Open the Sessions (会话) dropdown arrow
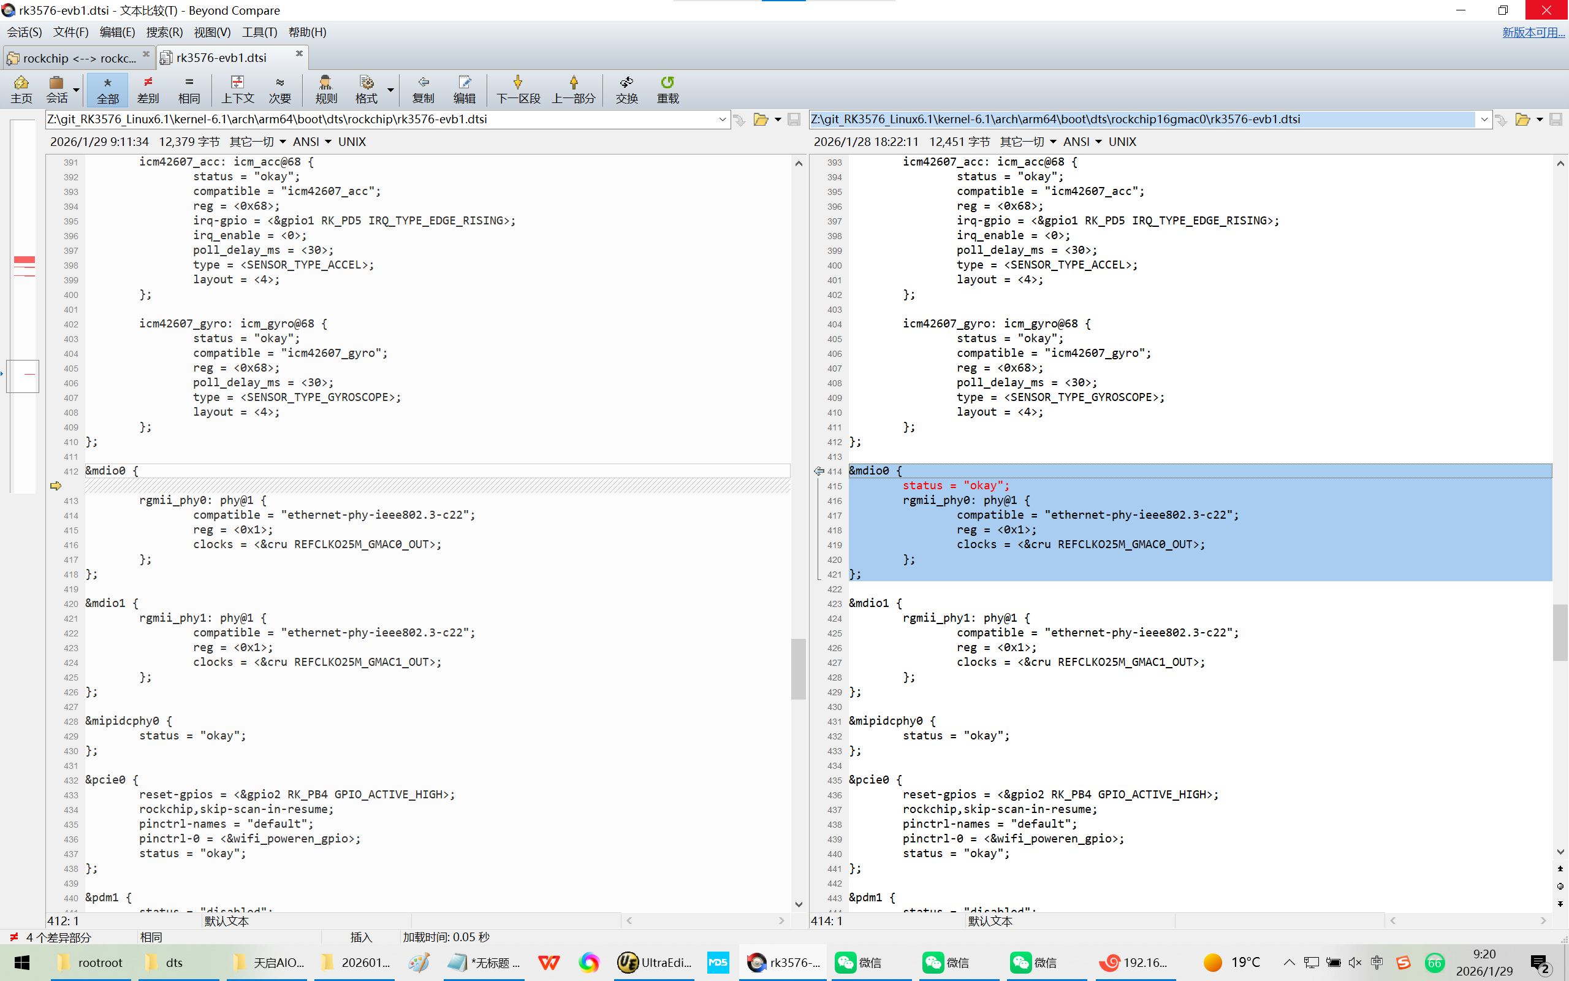 click(77, 90)
